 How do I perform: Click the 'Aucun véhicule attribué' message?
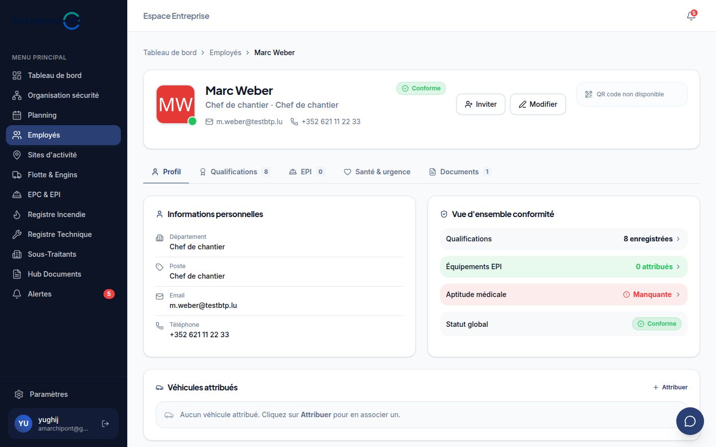290,415
